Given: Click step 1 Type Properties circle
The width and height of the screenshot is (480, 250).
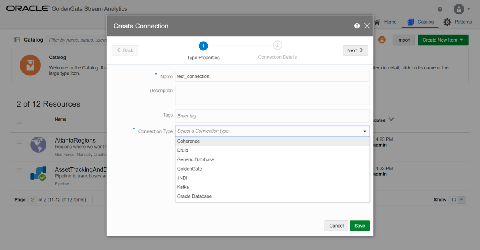Looking at the screenshot, I should tap(203, 46).
